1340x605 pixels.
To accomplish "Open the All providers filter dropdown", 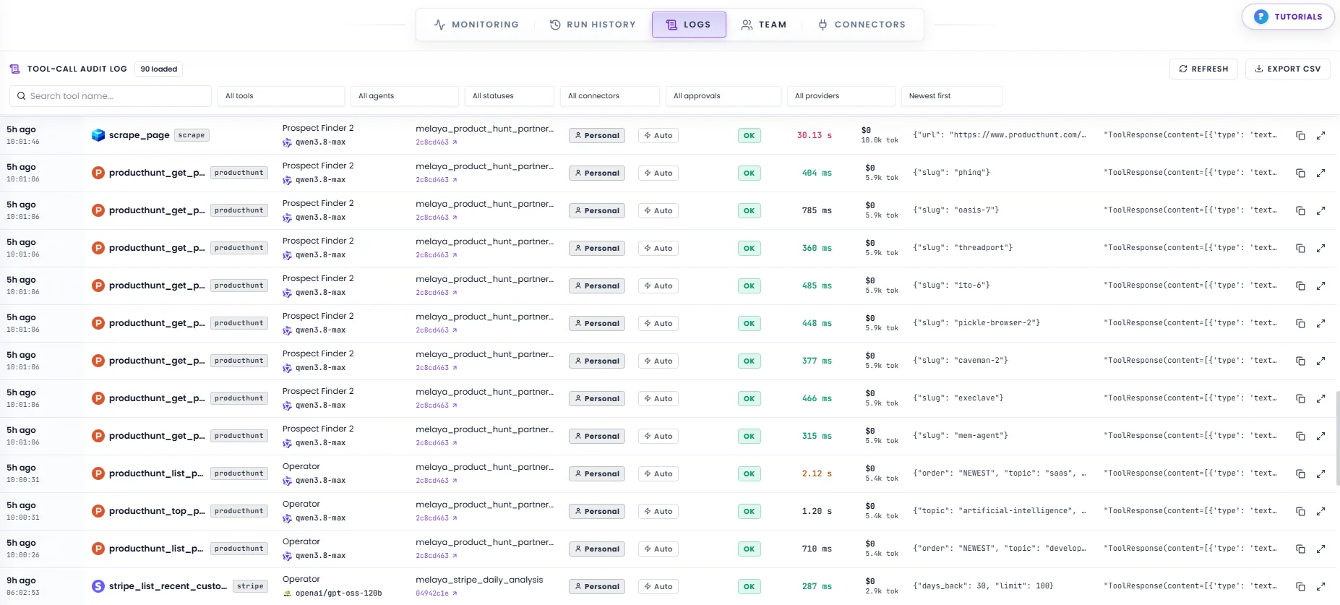I will coord(841,95).
